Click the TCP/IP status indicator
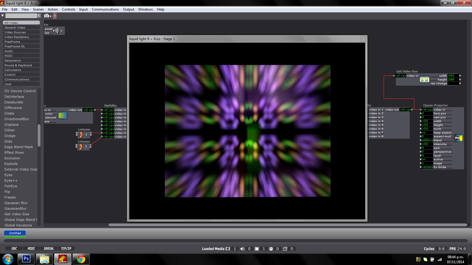The height and width of the screenshot is (265, 472). (x=66, y=249)
